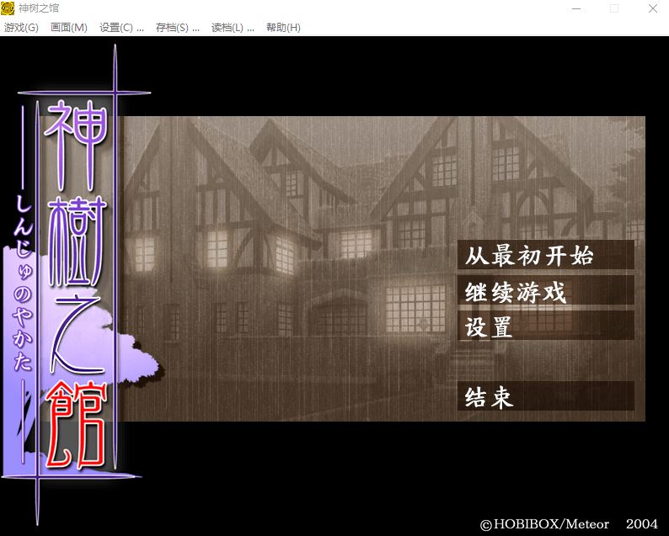Open the 游戏(G) menu
This screenshot has width=669, height=536.
(21, 28)
